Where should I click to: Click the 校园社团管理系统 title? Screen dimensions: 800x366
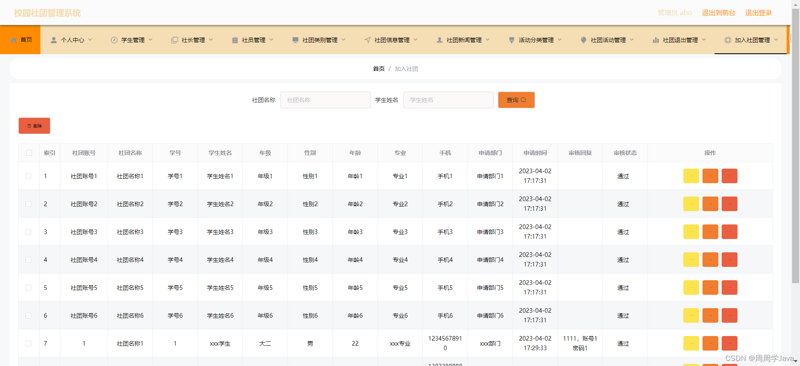pos(47,13)
